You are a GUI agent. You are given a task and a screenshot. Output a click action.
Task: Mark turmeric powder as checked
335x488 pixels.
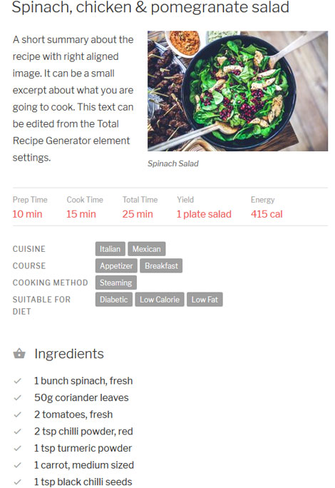(18, 448)
